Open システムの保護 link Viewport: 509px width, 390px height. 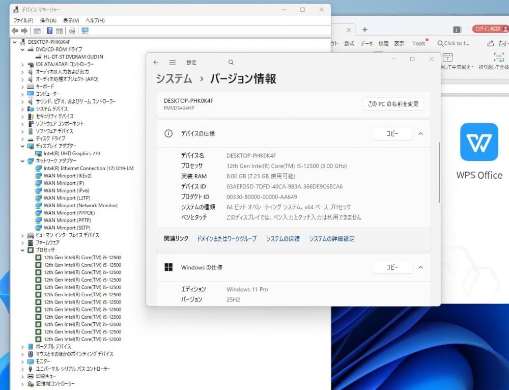282,239
